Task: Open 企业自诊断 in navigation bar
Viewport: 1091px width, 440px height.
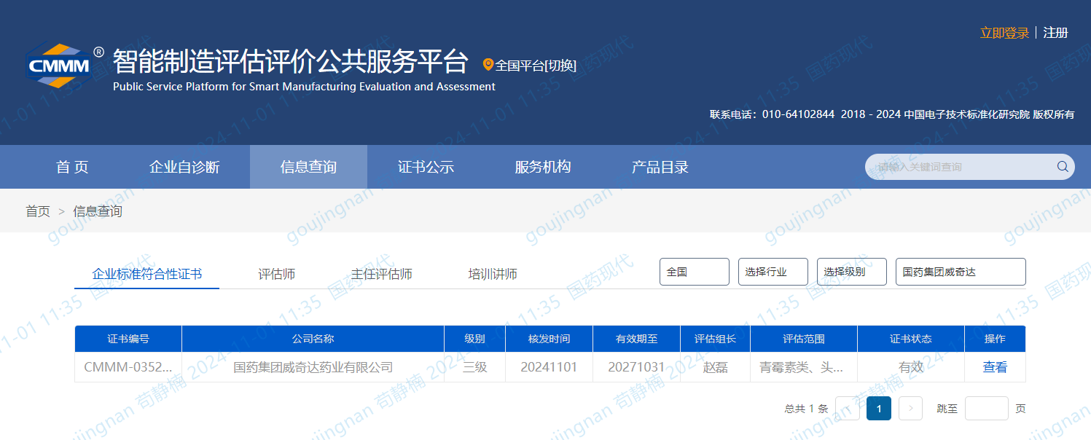Action: (184, 167)
